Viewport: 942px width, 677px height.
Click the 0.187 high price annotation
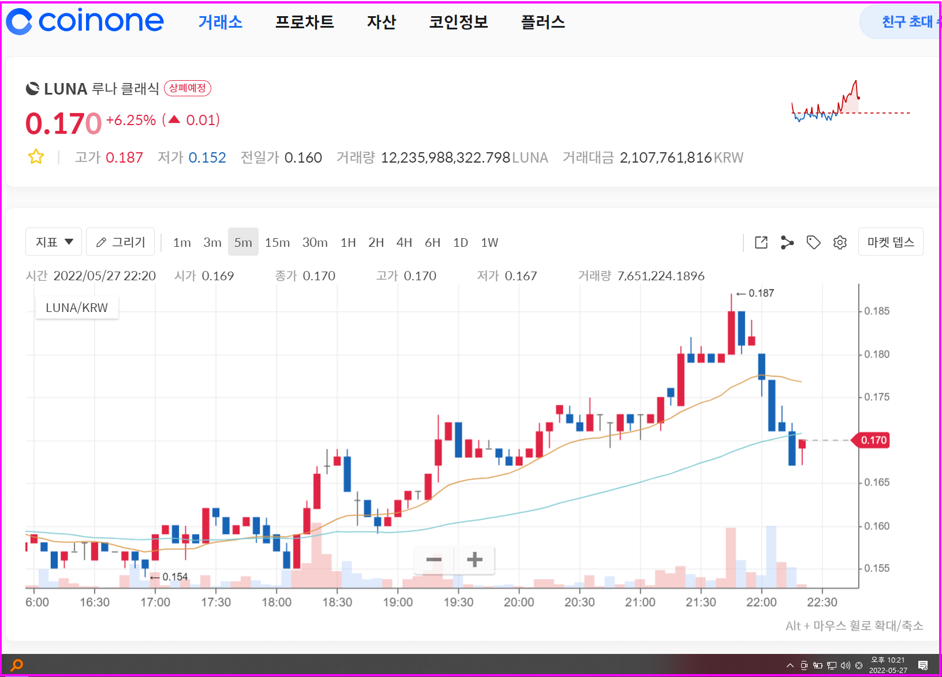tap(755, 293)
